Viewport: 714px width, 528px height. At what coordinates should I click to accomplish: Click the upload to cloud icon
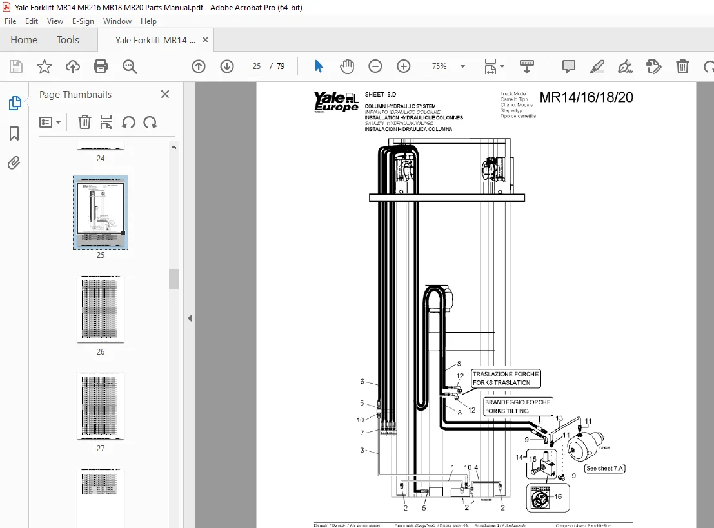(72, 66)
